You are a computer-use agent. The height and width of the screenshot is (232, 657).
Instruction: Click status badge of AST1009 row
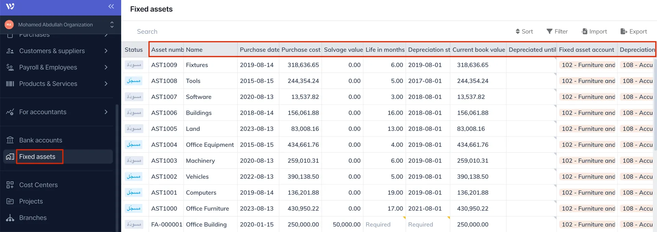click(134, 65)
